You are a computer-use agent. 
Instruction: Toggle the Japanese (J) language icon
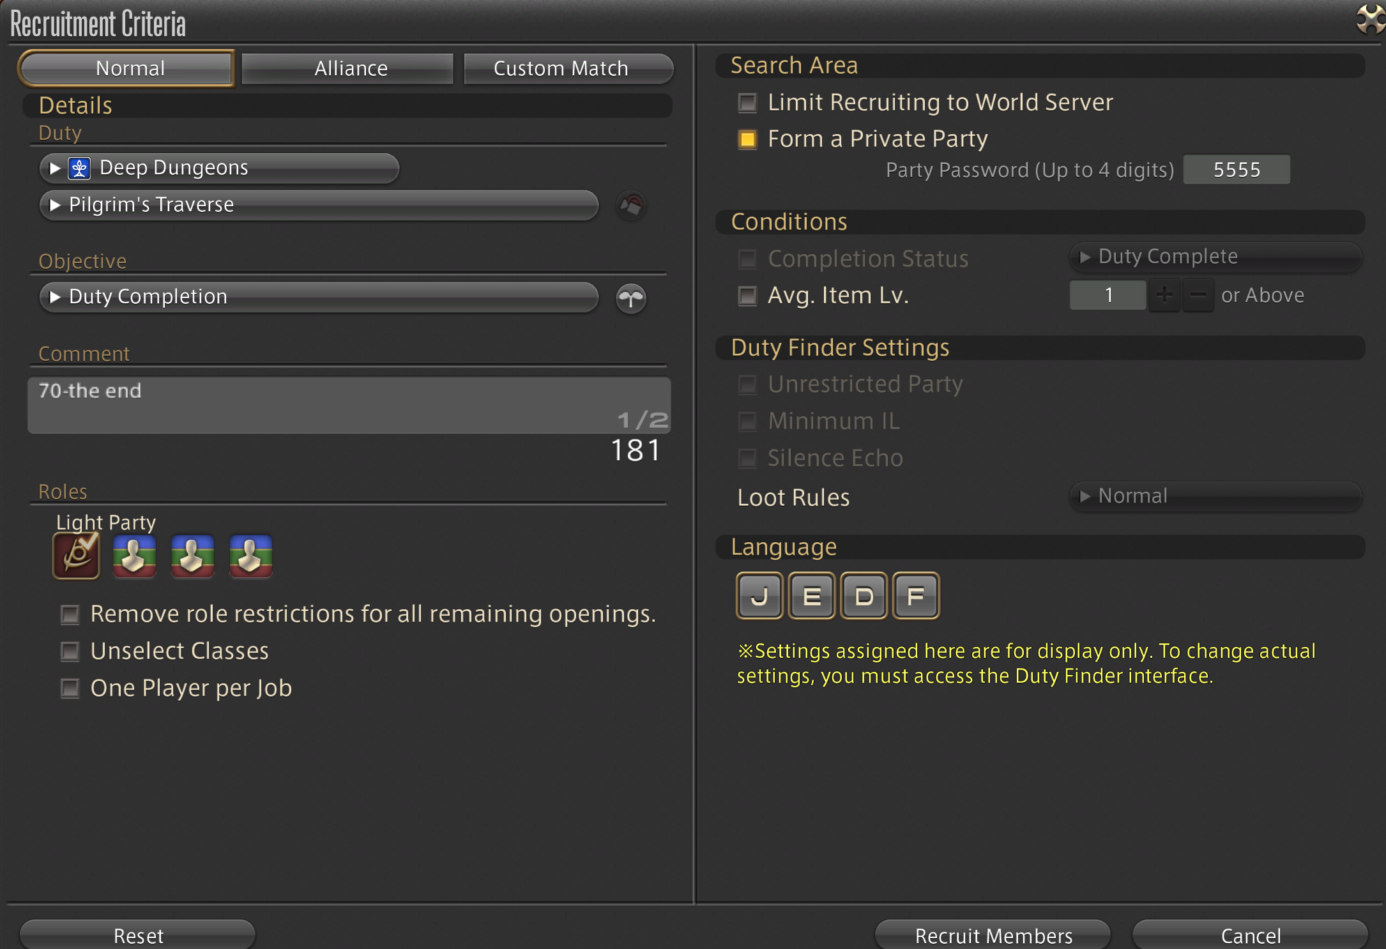pos(759,596)
